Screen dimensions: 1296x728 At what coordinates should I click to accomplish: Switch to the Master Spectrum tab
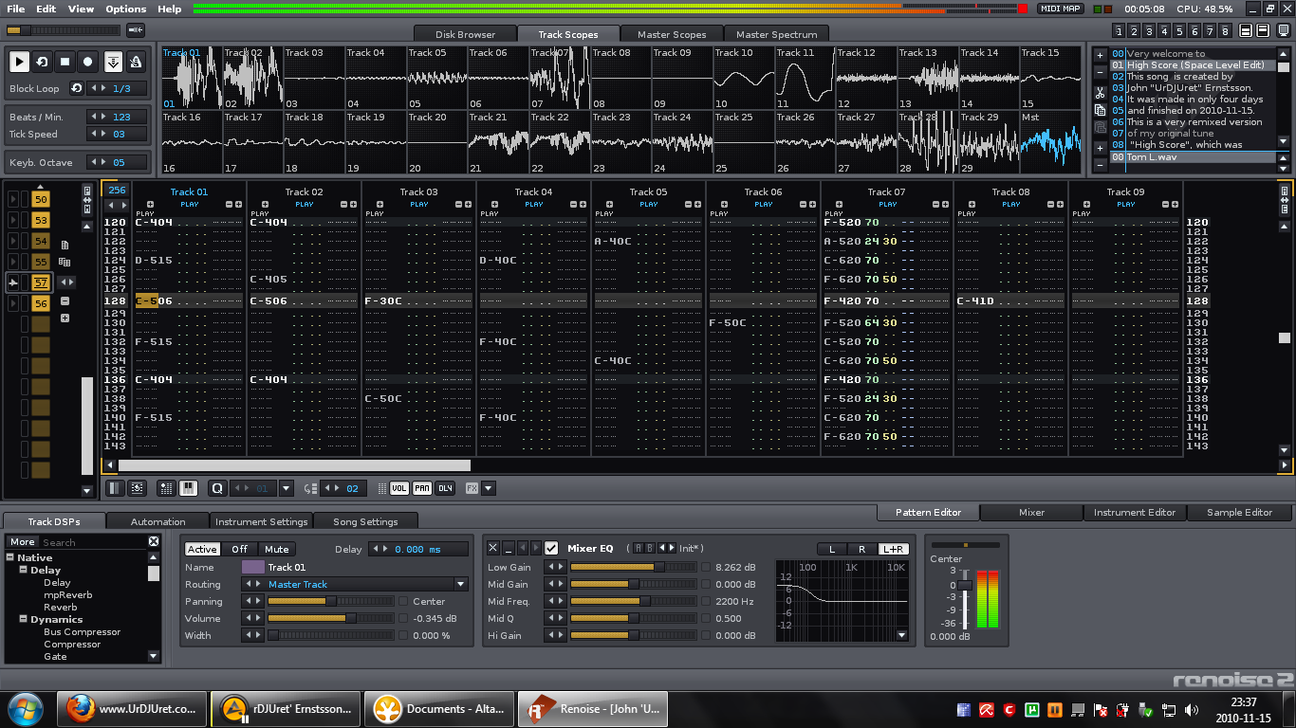tap(776, 34)
